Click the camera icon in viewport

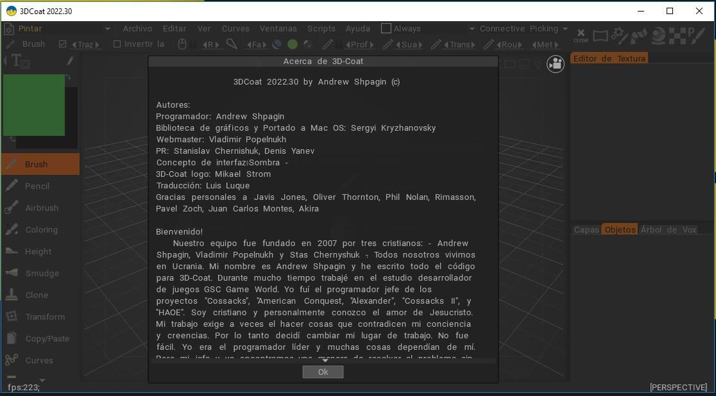pos(555,64)
